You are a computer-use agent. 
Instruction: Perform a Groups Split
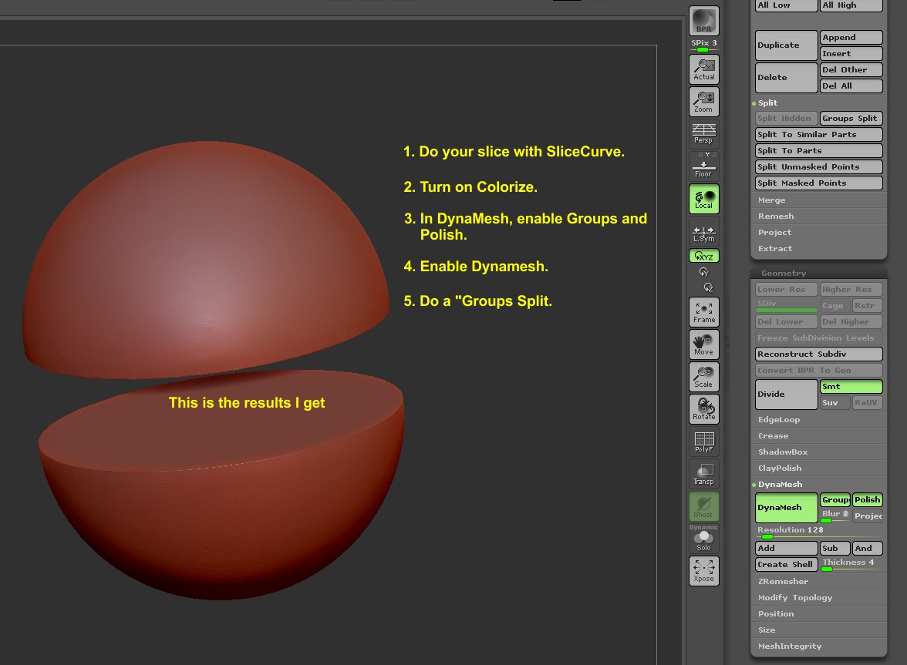[x=851, y=118]
